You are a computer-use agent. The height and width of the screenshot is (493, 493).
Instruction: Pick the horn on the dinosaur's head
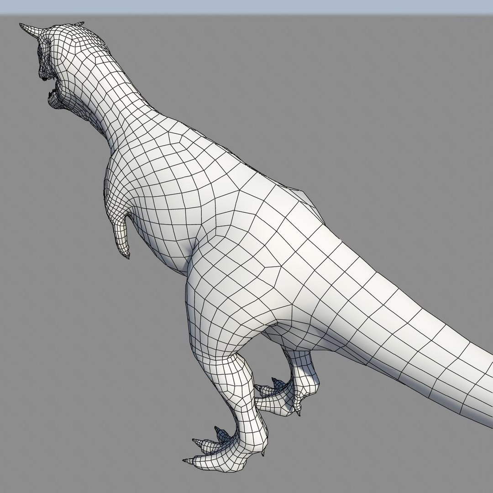pyautogui.click(x=31, y=31)
